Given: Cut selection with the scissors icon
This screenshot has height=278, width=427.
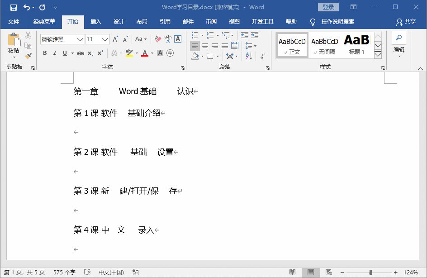Looking at the screenshot, I should click(x=28, y=35).
